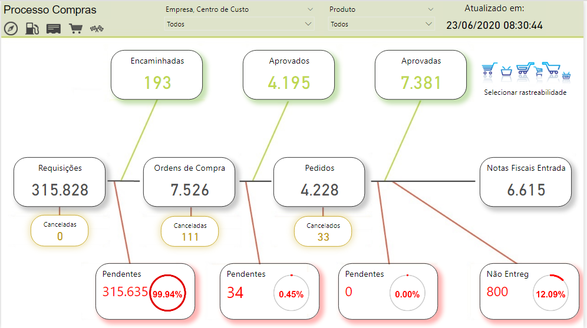The height and width of the screenshot is (328, 587).
Task: Click the Requisições 315.828 card
Action: pyautogui.click(x=60, y=182)
